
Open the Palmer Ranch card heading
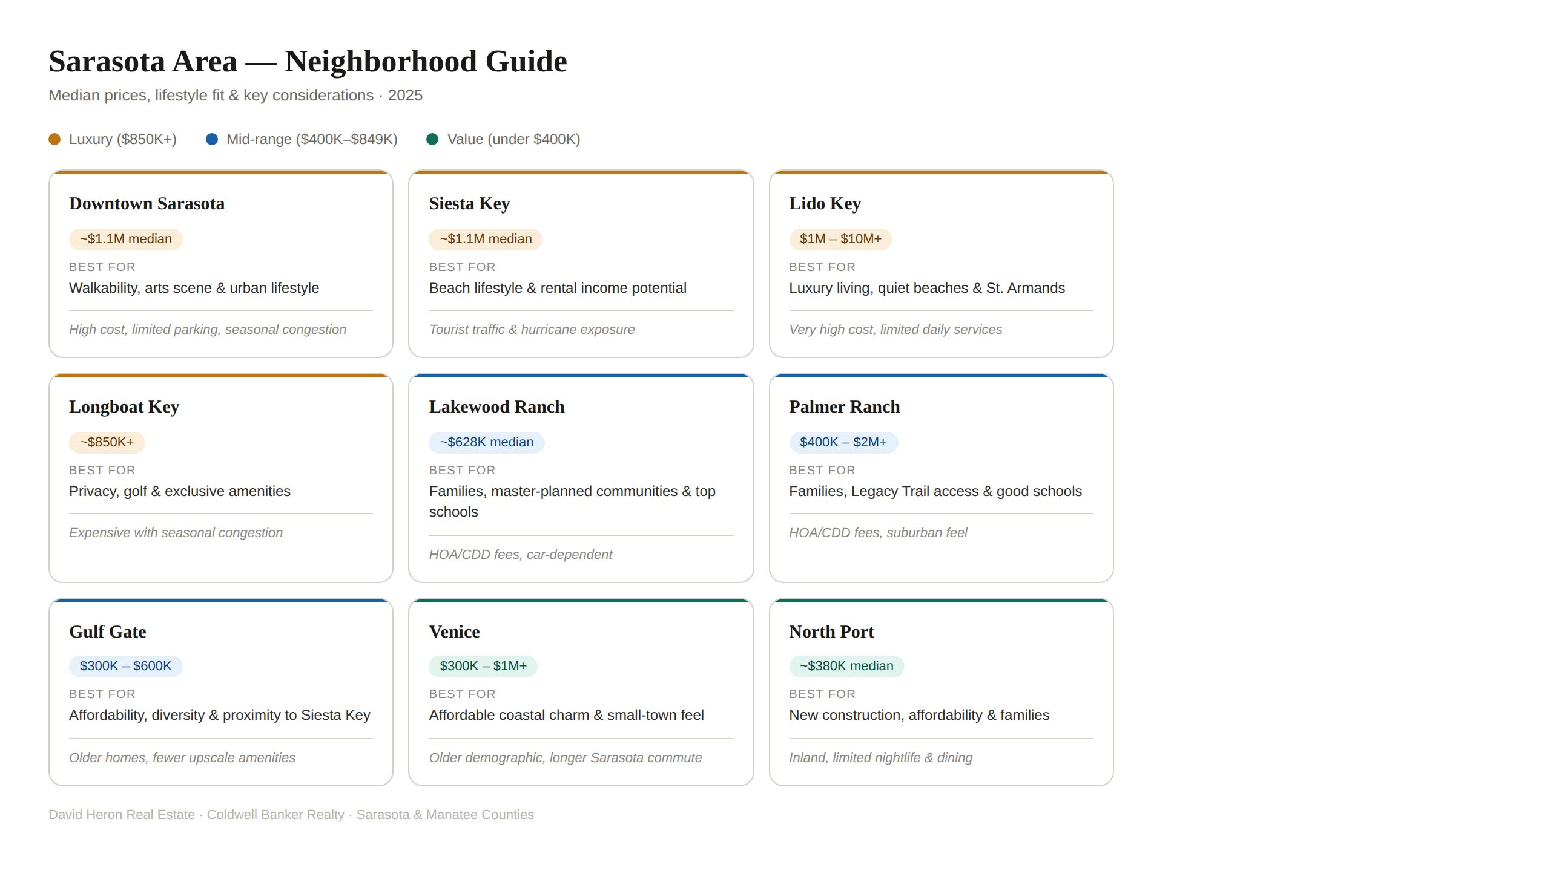click(x=844, y=407)
